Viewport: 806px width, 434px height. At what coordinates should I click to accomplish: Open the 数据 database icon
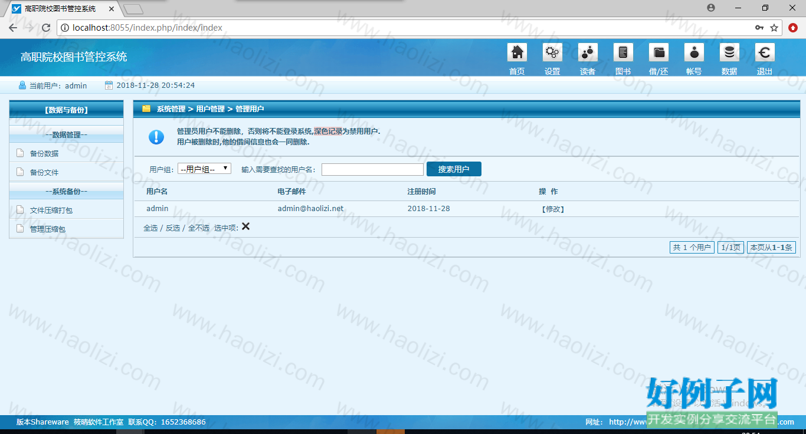point(729,52)
